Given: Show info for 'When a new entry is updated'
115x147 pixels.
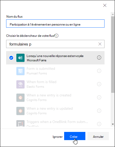Looking at the screenshot, I should [x=99, y=111].
